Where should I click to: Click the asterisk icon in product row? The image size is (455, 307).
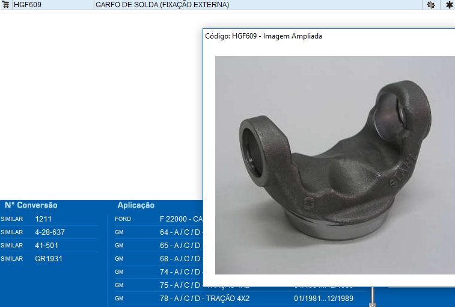(448, 5)
